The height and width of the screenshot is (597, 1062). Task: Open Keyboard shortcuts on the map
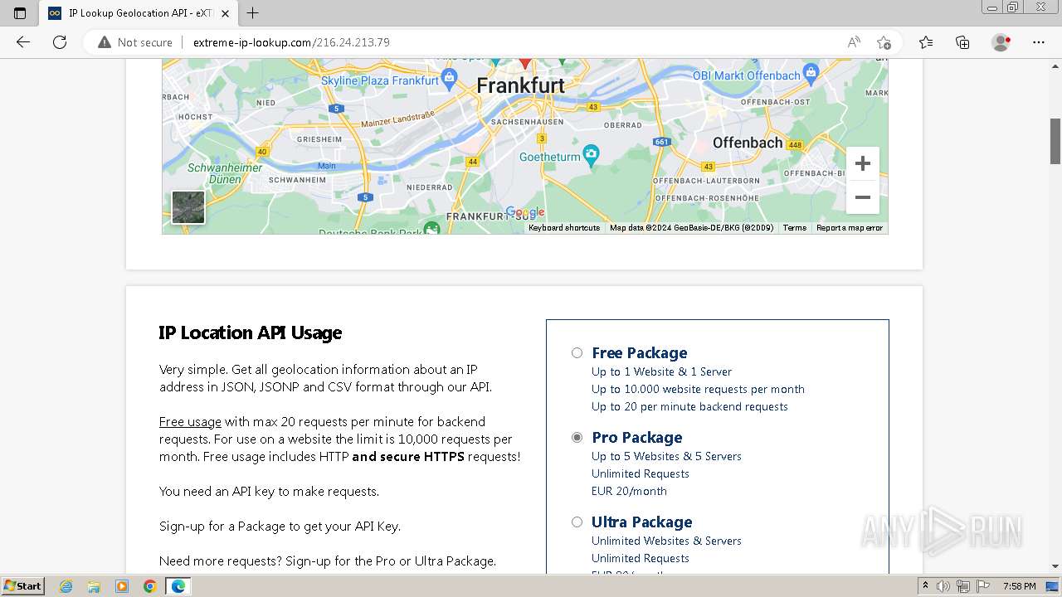click(x=564, y=228)
